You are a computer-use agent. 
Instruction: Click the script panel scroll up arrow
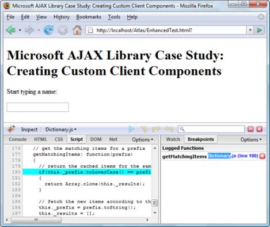tap(155, 148)
